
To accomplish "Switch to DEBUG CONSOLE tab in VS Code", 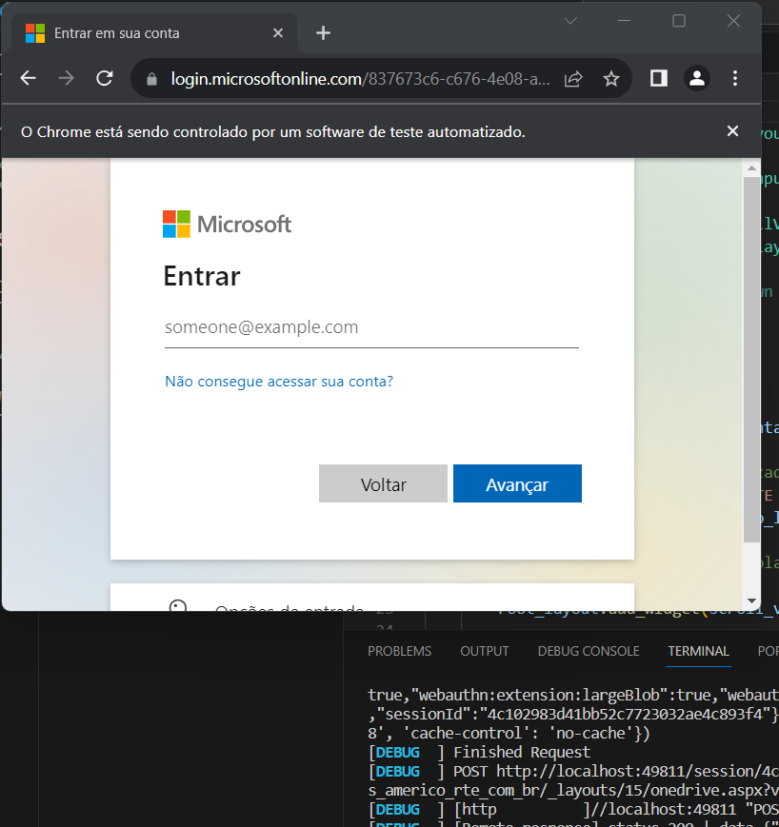I will (x=589, y=651).
